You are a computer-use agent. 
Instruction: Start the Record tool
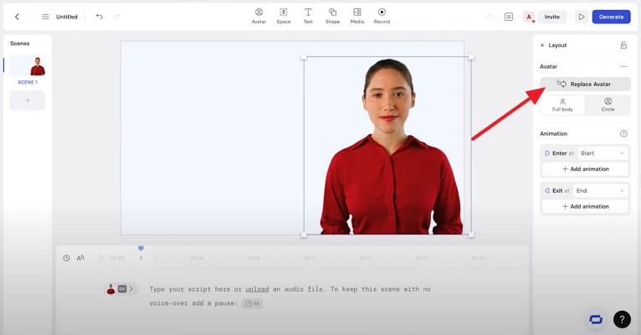(382, 15)
